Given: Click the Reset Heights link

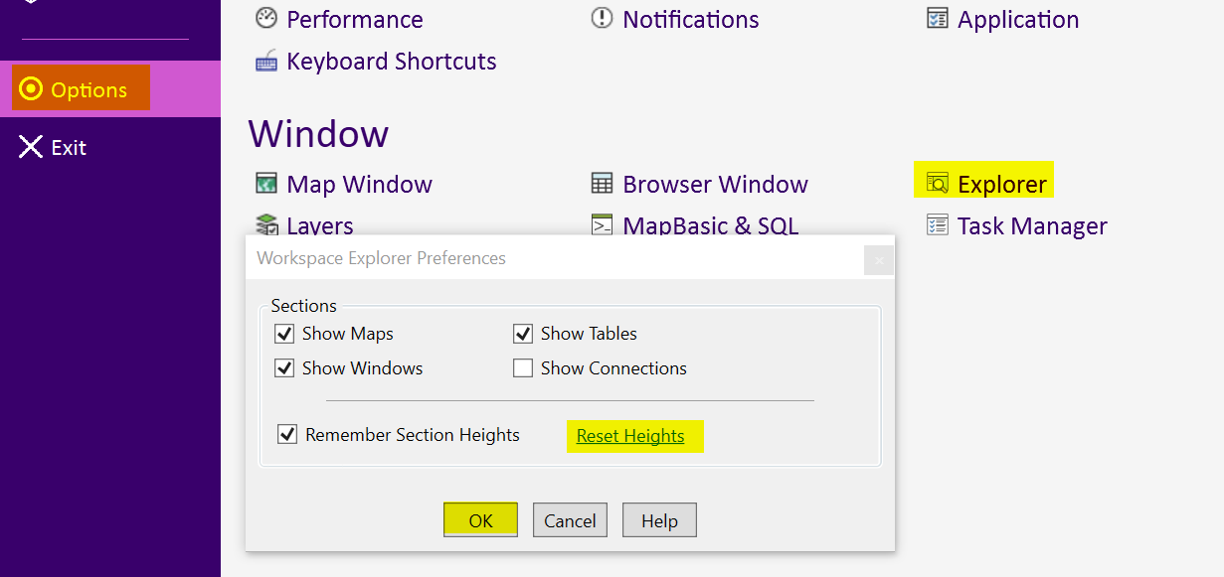Looking at the screenshot, I should coord(630,436).
